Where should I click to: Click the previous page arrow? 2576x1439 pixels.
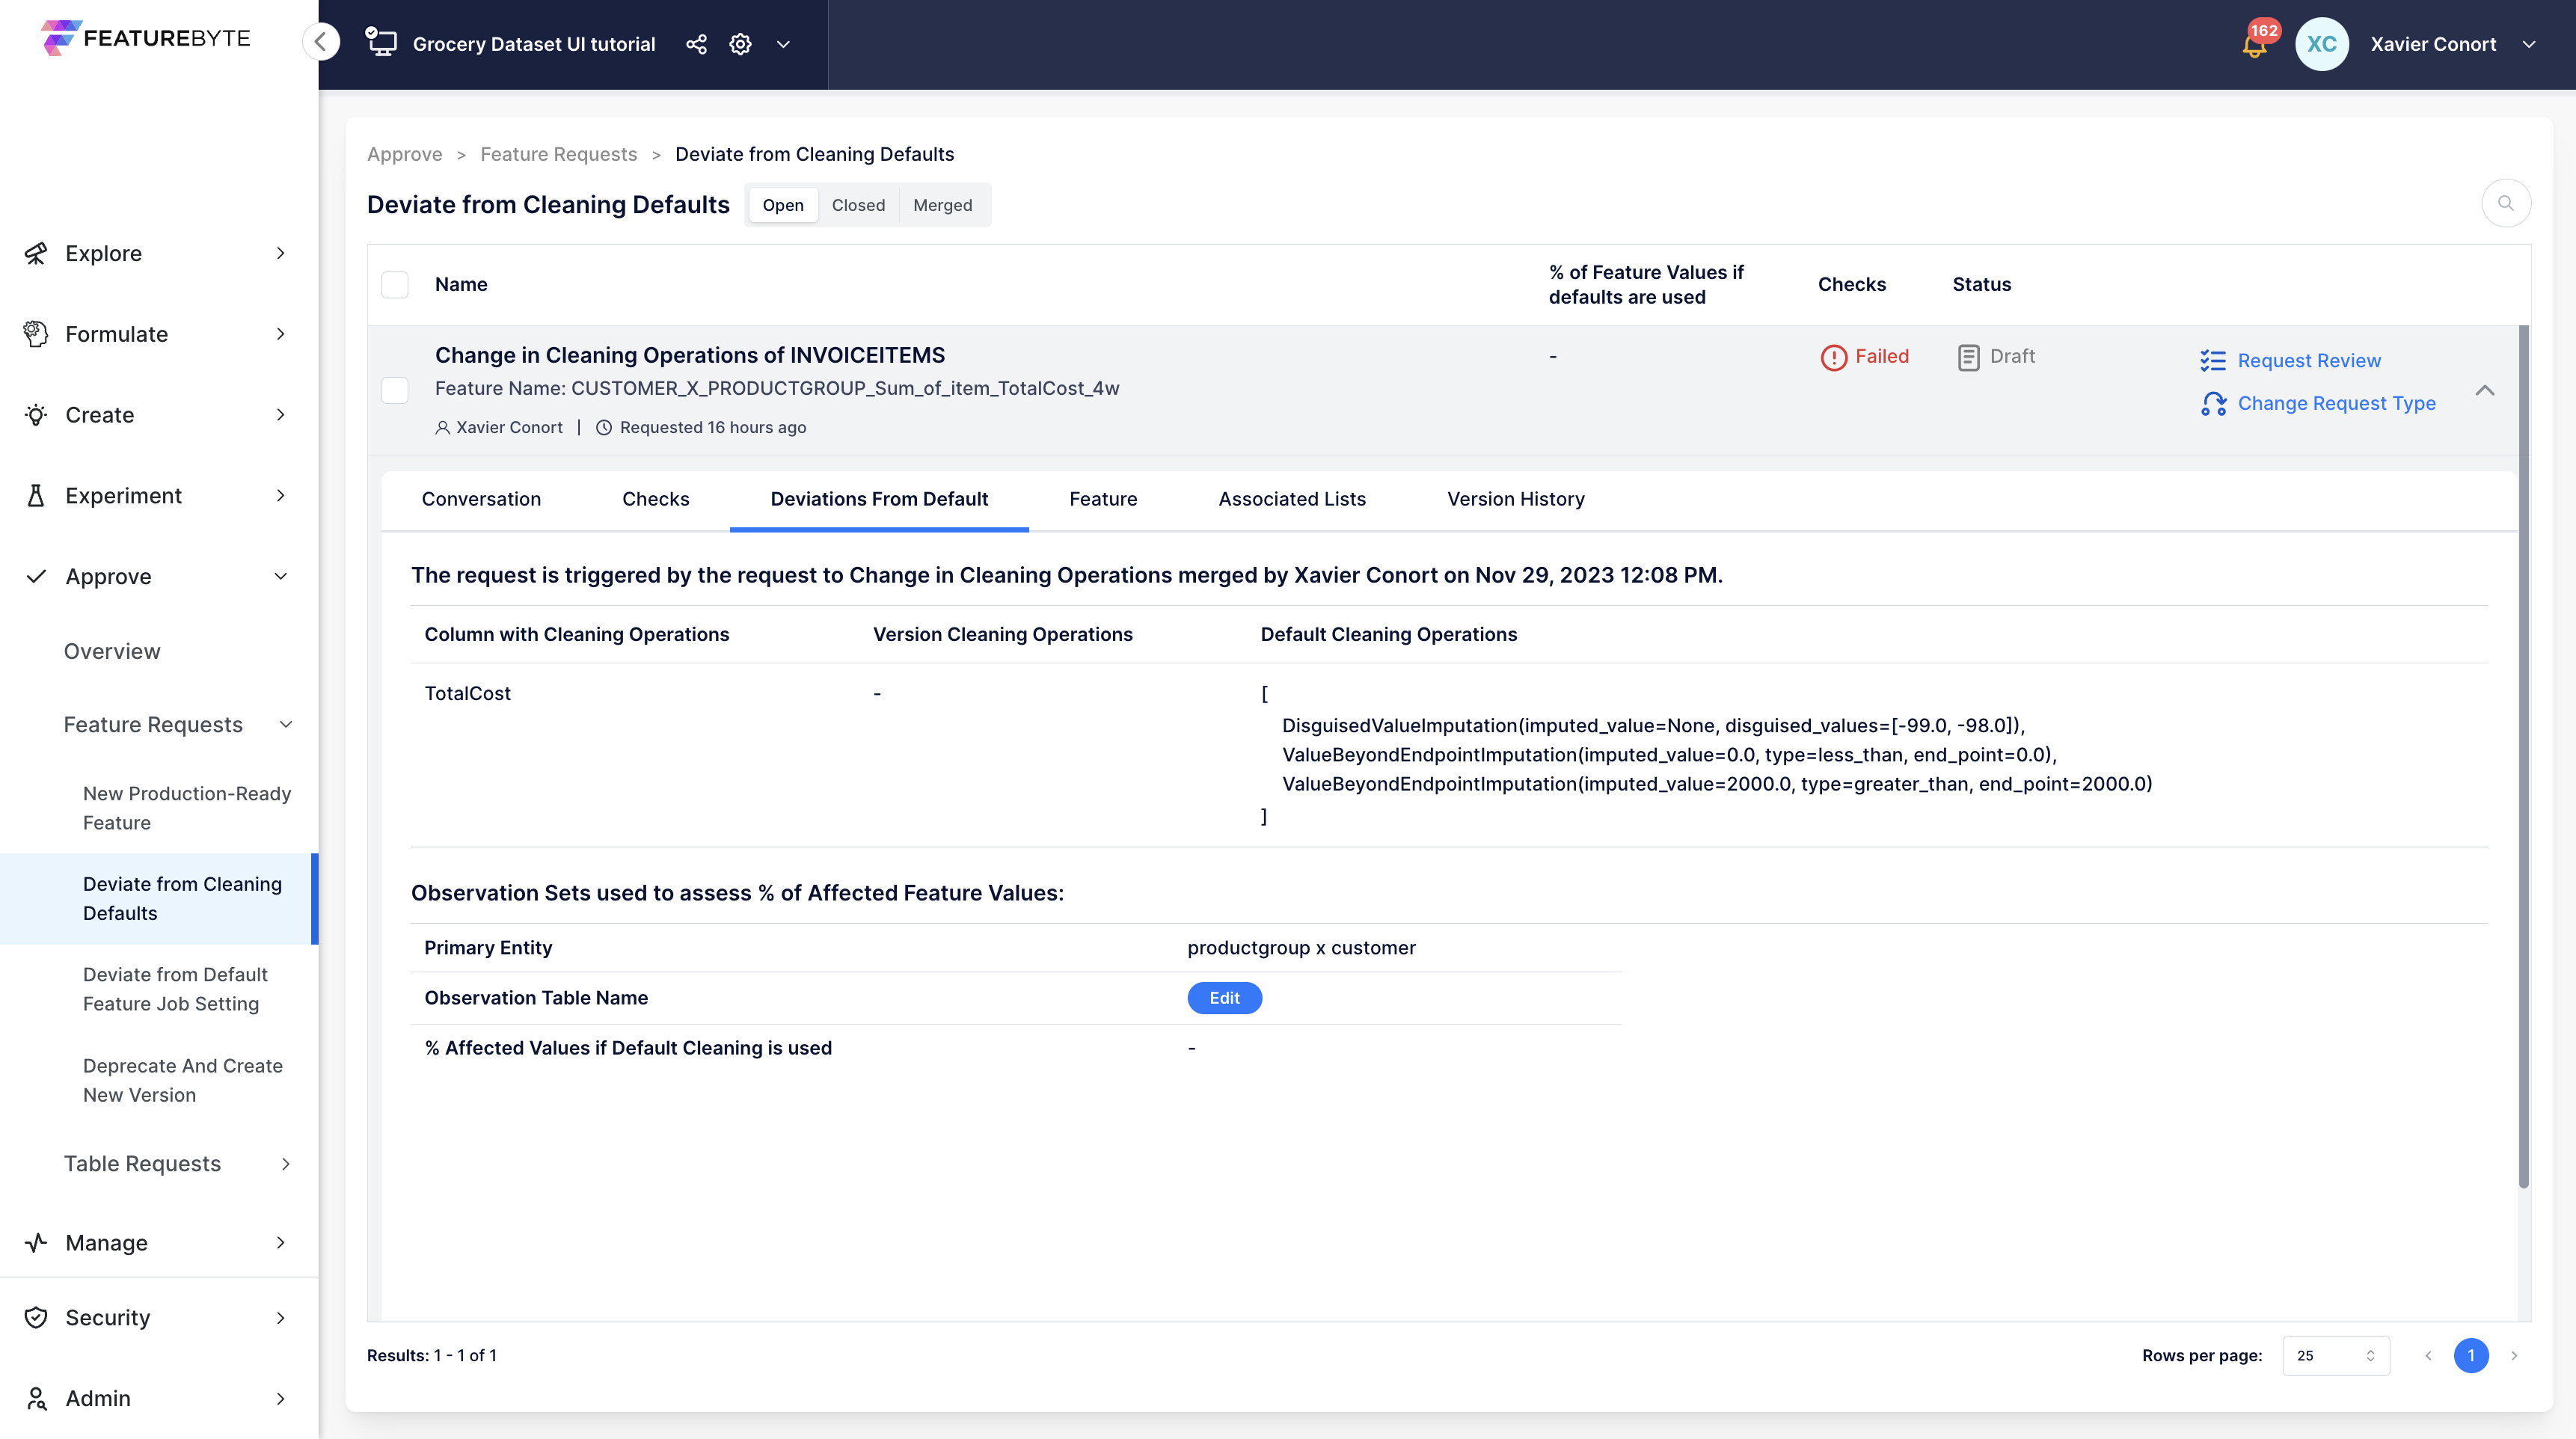(2428, 1356)
